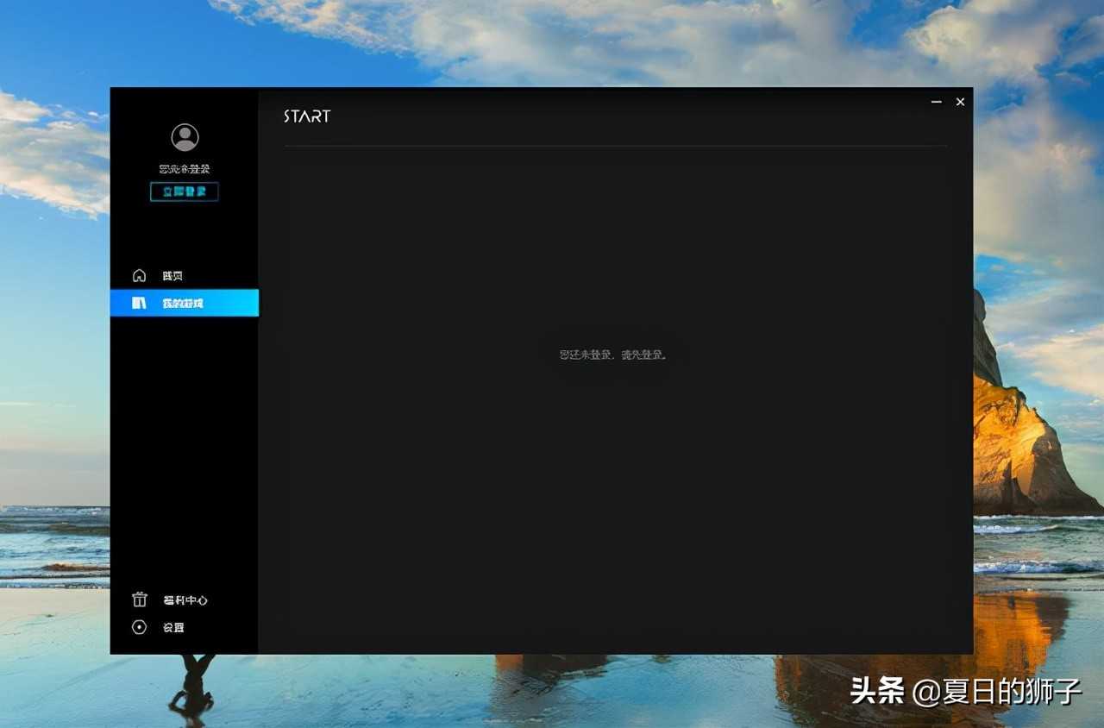Open the Rewards Center (福利中心) gift icon
1104x728 pixels.
click(139, 599)
